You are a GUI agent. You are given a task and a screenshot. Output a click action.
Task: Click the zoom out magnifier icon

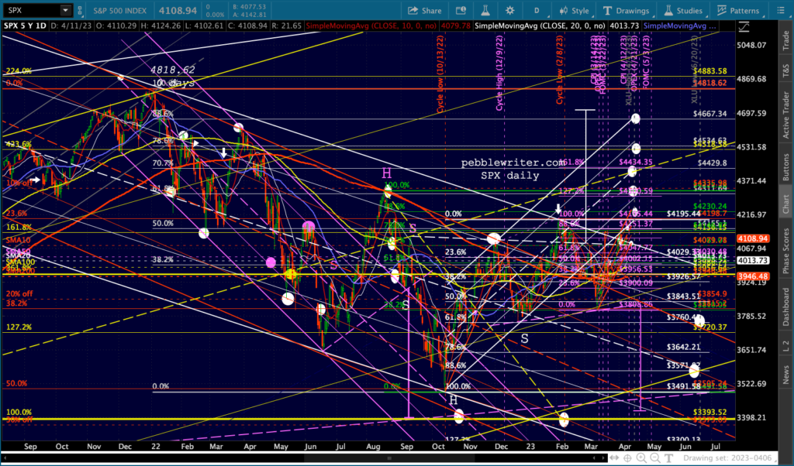coord(654,458)
